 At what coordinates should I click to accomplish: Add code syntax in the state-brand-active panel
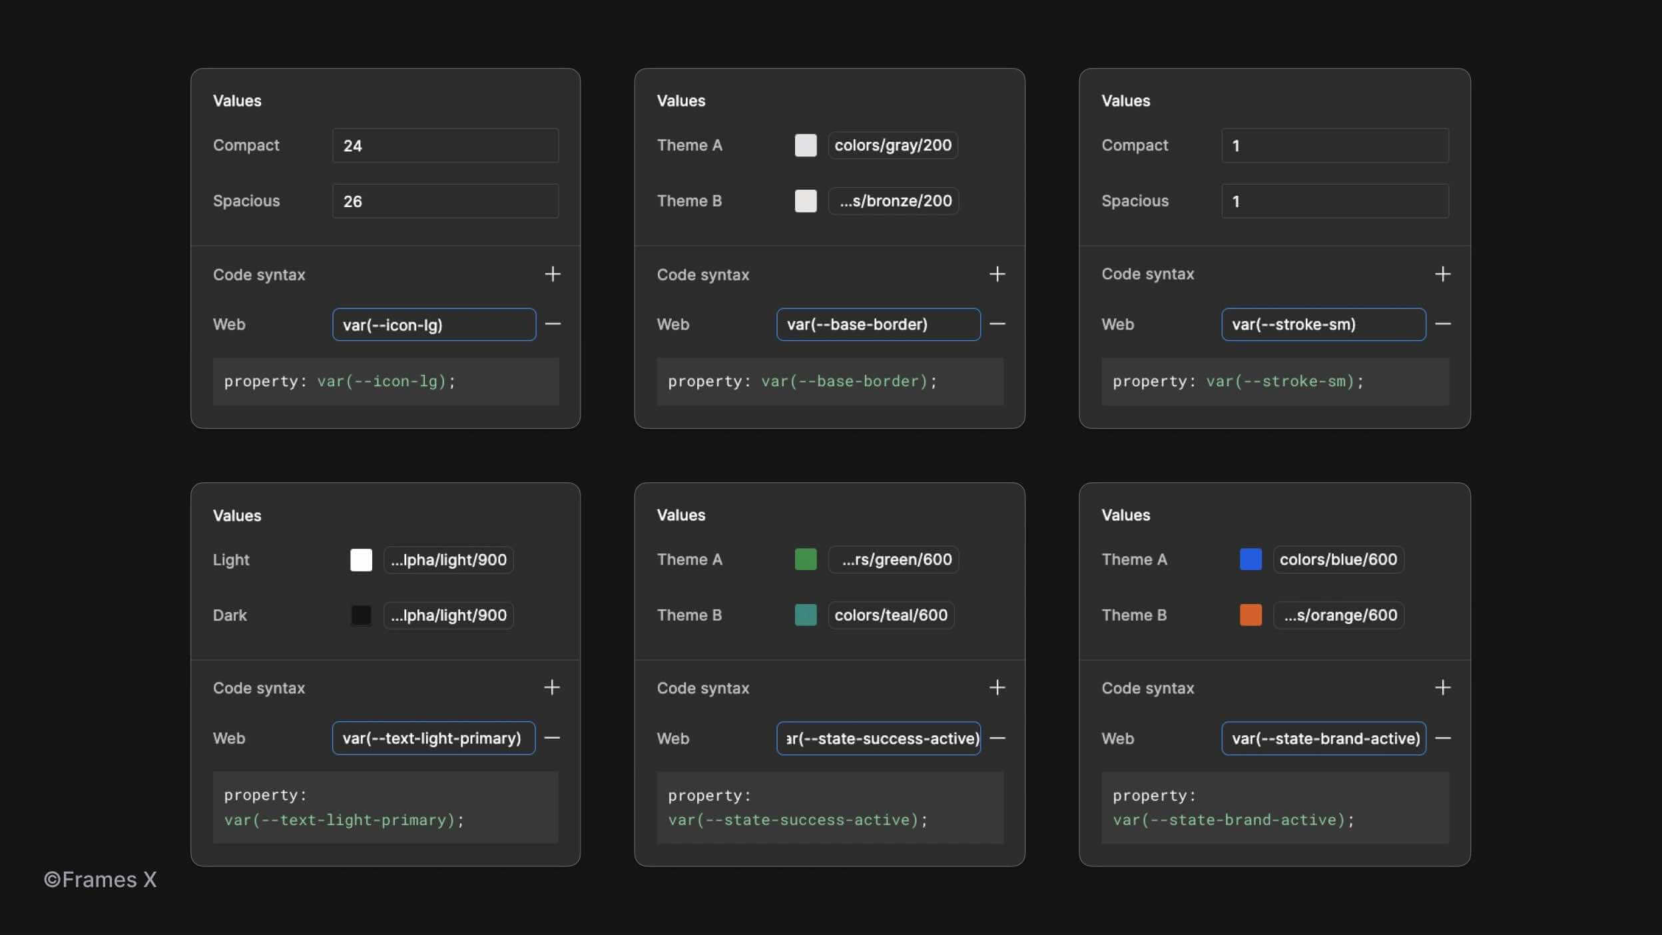(x=1442, y=687)
